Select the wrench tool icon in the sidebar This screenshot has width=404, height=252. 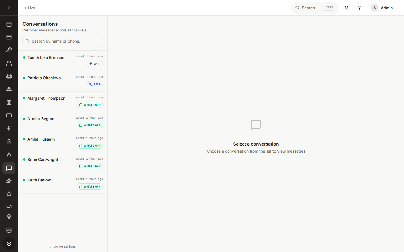point(9,50)
